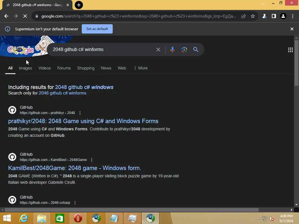Viewport: 299px width, 224px height.
Task: Click the vertical scrollbar thumb
Action: pyautogui.click(x=296, y=63)
